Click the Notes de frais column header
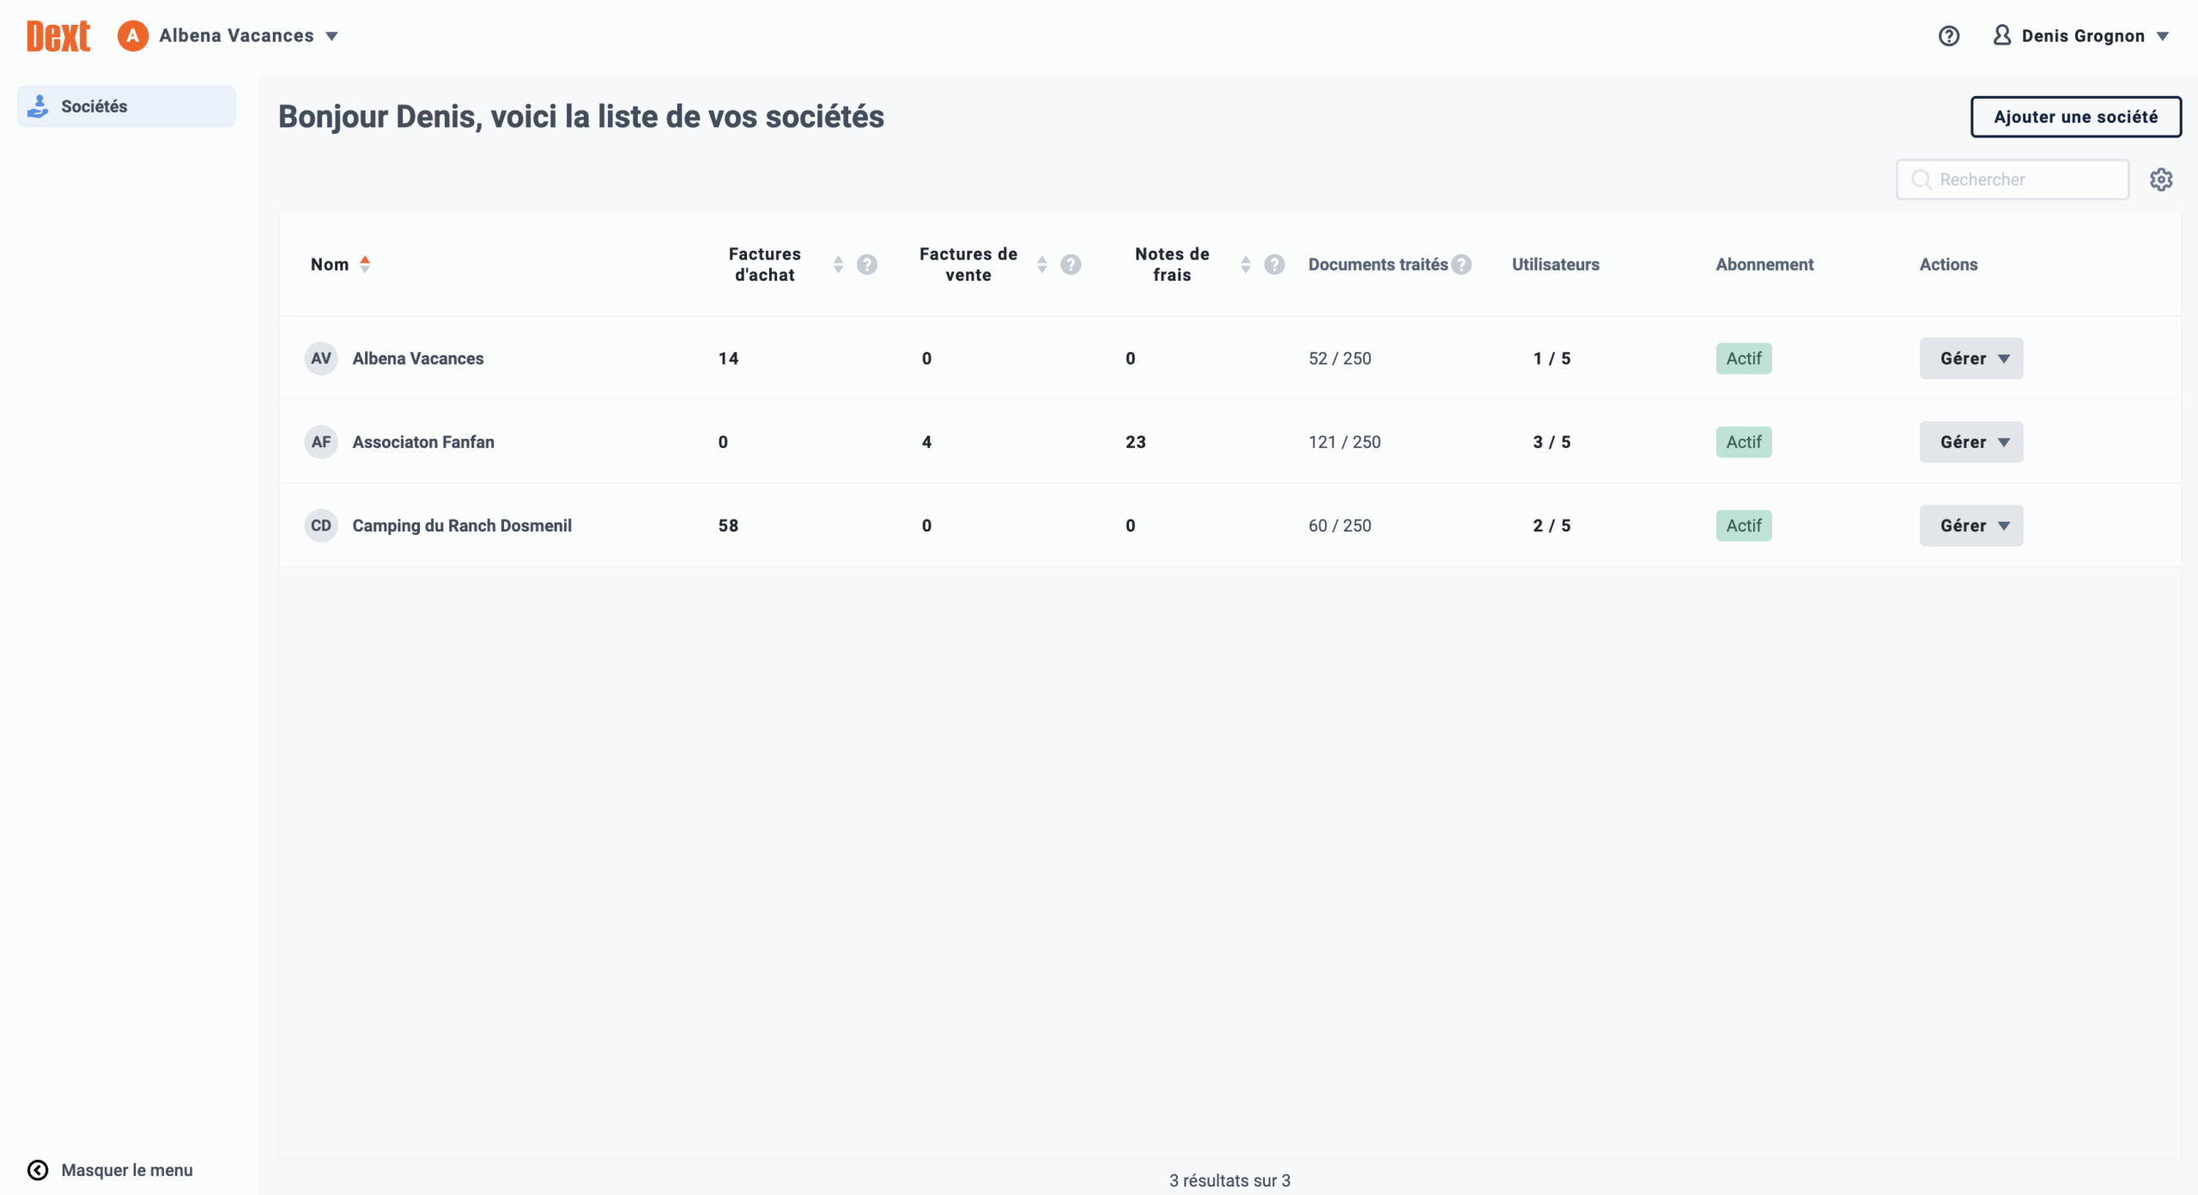This screenshot has width=2198, height=1195. tap(1172, 264)
